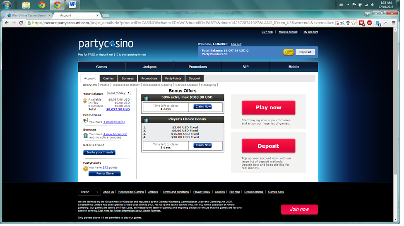The width and height of the screenshot is (404, 226).
Task: Open the 4 new bonus(es) link
Action: coord(115,134)
